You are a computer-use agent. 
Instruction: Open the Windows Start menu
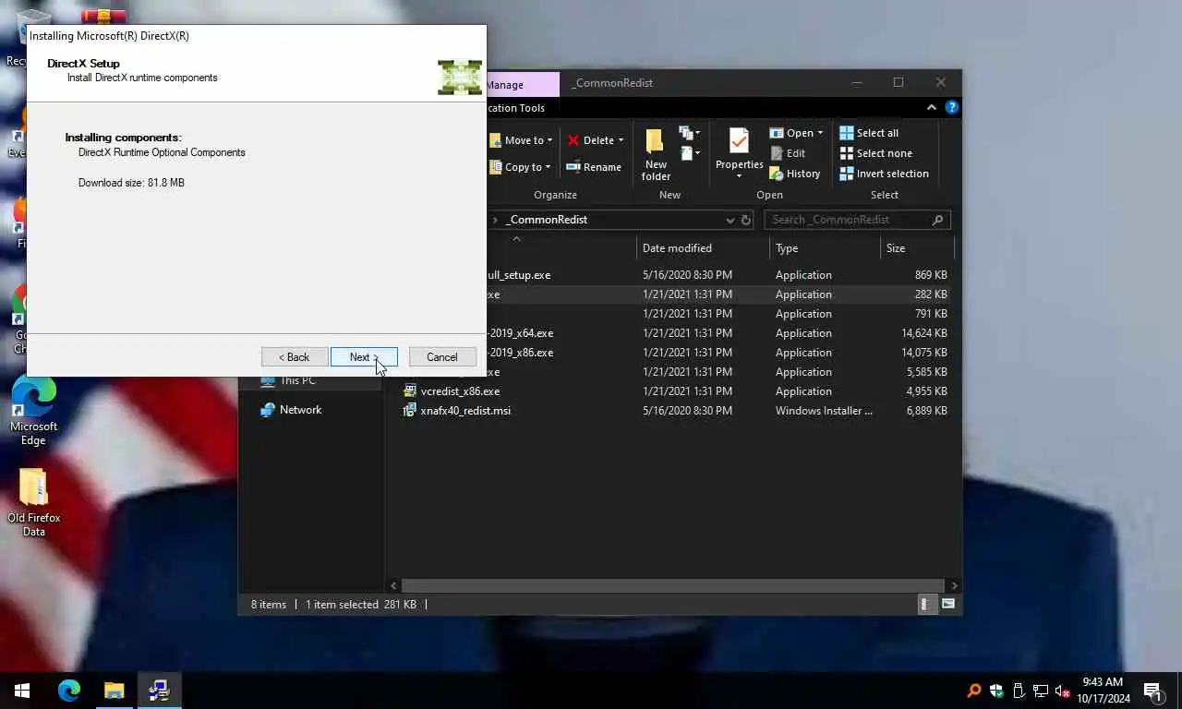(x=22, y=691)
